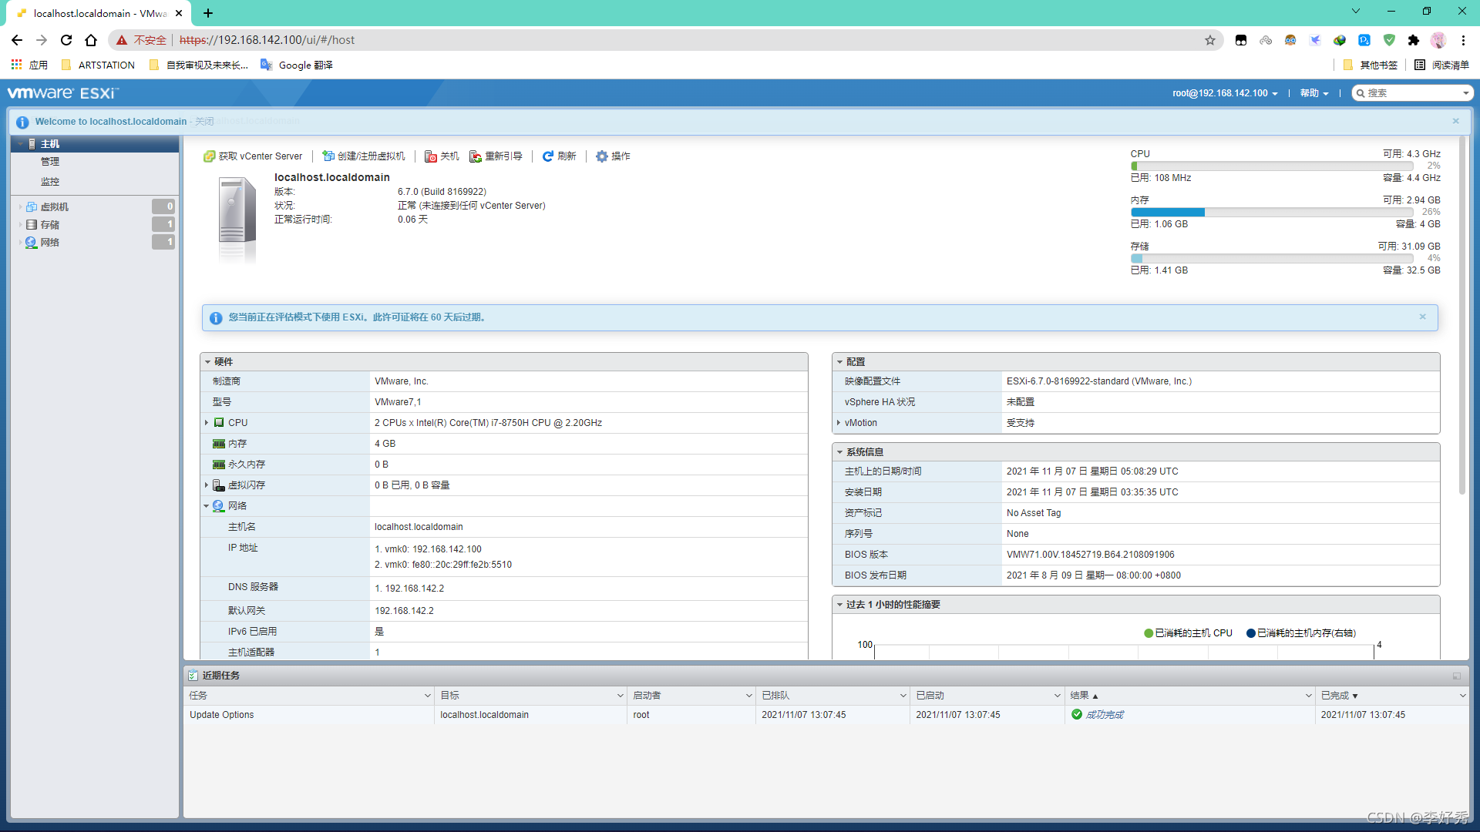Click in the ESXi search field
This screenshot has width=1480, height=832.
point(1412,93)
